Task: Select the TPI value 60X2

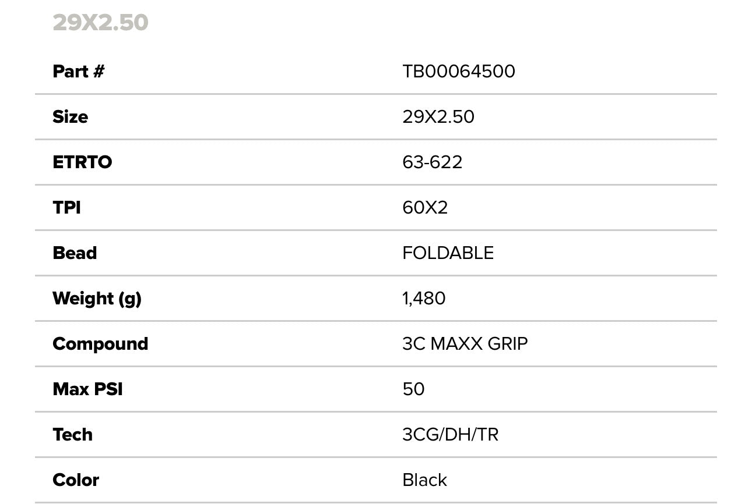Action: tap(425, 207)
